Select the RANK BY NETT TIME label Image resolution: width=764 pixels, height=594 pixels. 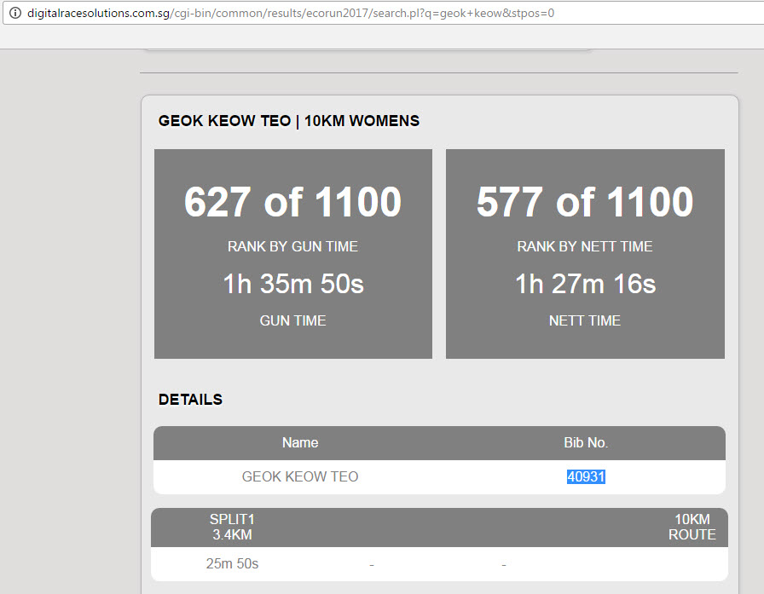click(x=584, y=246)
